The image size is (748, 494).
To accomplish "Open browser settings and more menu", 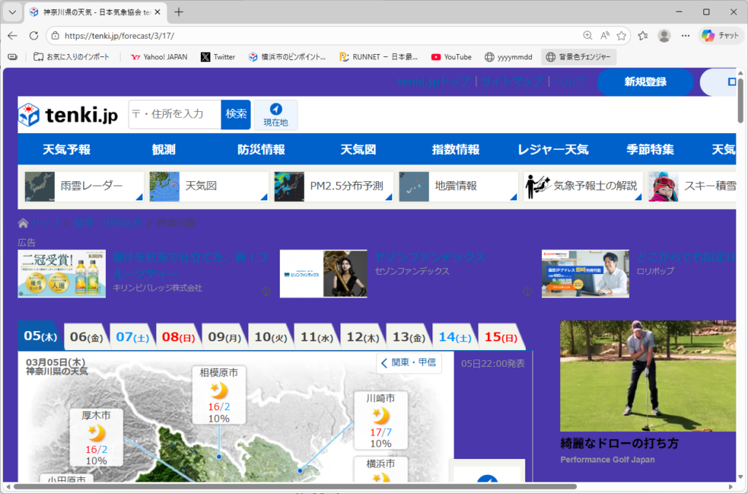I will pos(685,35).
